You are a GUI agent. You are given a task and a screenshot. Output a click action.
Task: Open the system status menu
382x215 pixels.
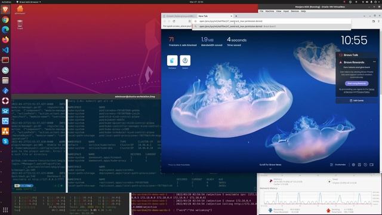tap(371, 2)
